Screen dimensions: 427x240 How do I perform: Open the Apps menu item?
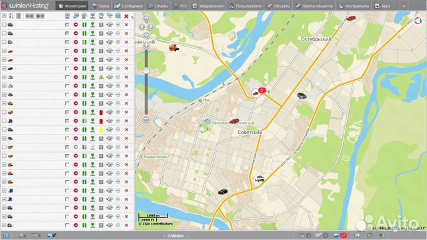tap(383, 6)
